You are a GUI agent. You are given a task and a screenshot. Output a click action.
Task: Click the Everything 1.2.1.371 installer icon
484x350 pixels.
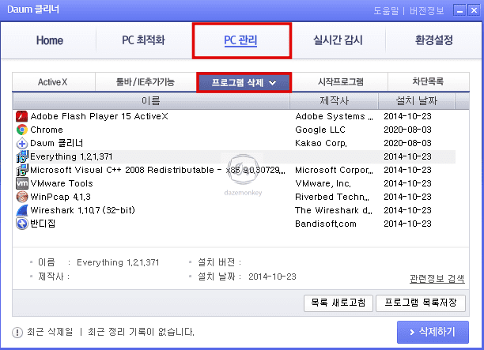coord(22,156)
